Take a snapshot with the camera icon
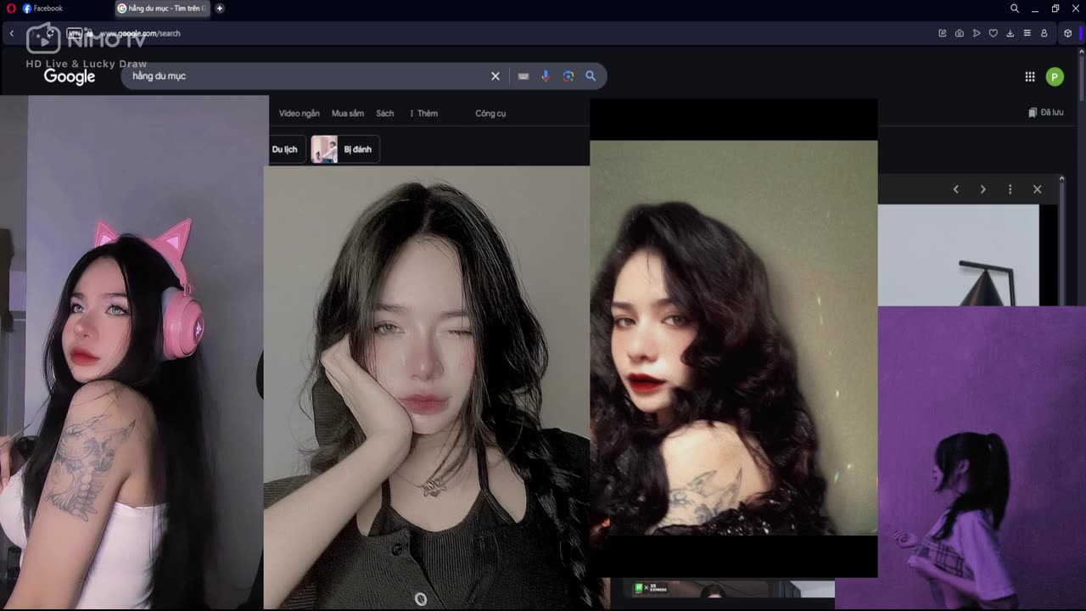The width and height of the screenshot is (1086, 611). pos(960,33)
